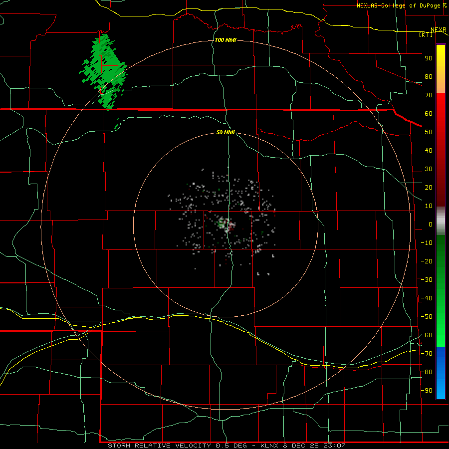449x449 pixels.
Task: Click the "NEXLAB-College of DuPage" header text
Action: click(x=398, y=5)
